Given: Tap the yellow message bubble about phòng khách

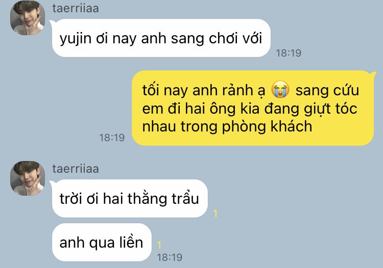Looking at the screenshot, I should tap(253, 108).
